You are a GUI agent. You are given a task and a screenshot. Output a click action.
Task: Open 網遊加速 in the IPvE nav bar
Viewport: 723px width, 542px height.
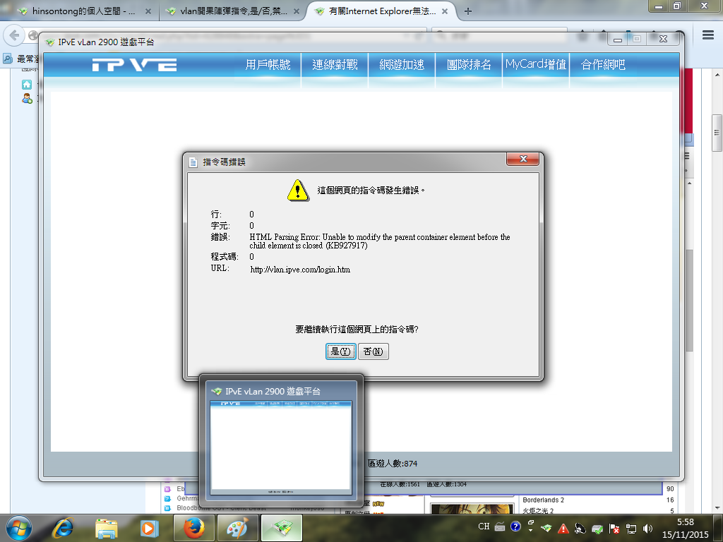pyautogui.click(x=402, y=64)
